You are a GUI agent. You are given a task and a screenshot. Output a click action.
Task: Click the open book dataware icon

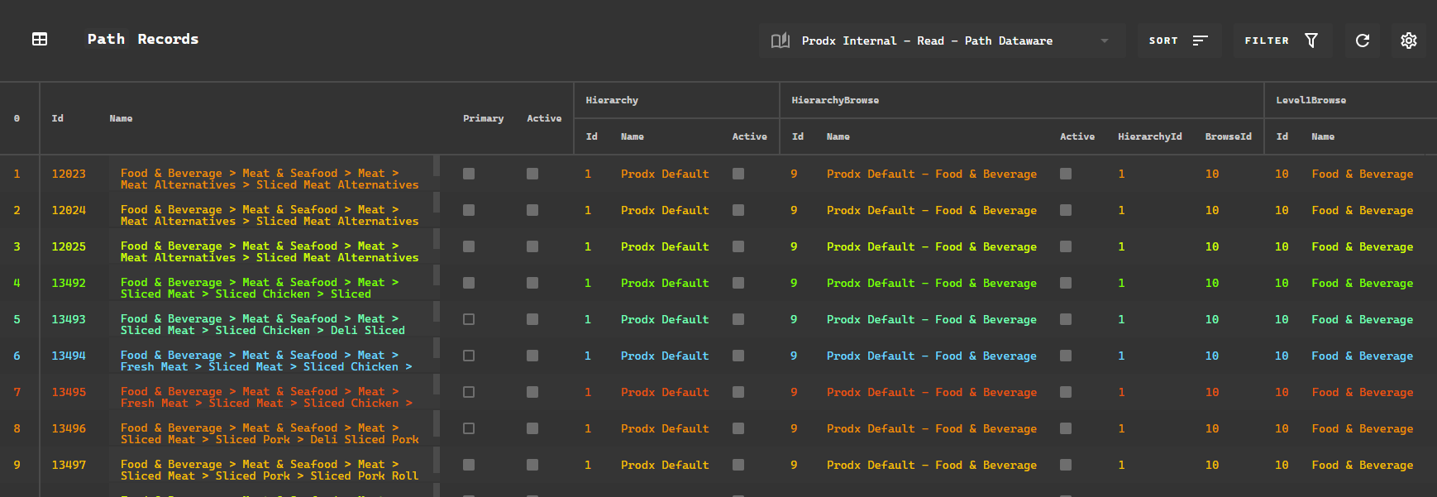click(781, 41)
